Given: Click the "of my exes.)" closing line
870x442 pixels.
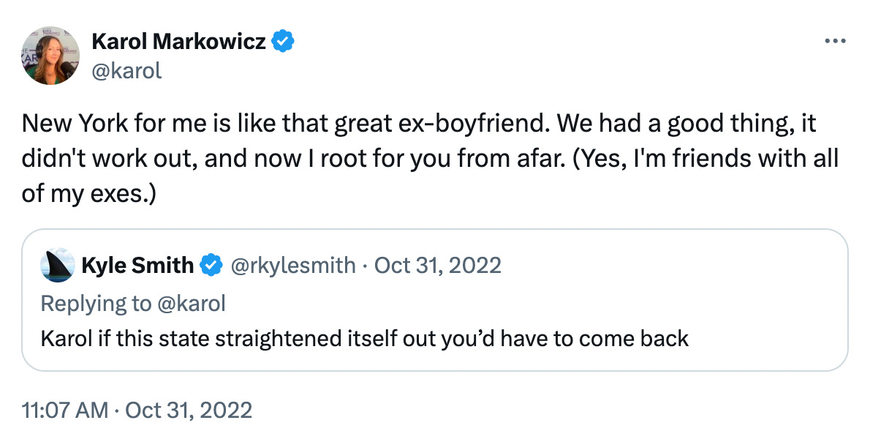Looking at the screenshot, I should [89, 194].
